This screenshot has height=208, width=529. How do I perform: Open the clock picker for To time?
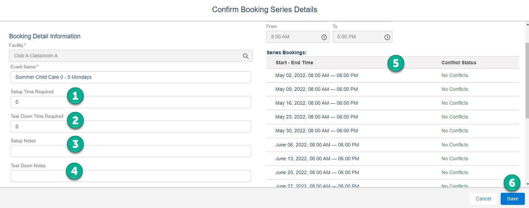(x=387, y=37)
